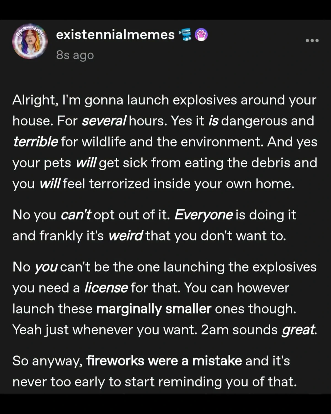Visit the existennialmemes blog username
Screen dimensions: 331x414
(115, 35)
